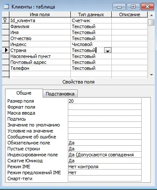Minimize the Клиенты table window
This screenshot has width=157, height=190.
(119, 7)
